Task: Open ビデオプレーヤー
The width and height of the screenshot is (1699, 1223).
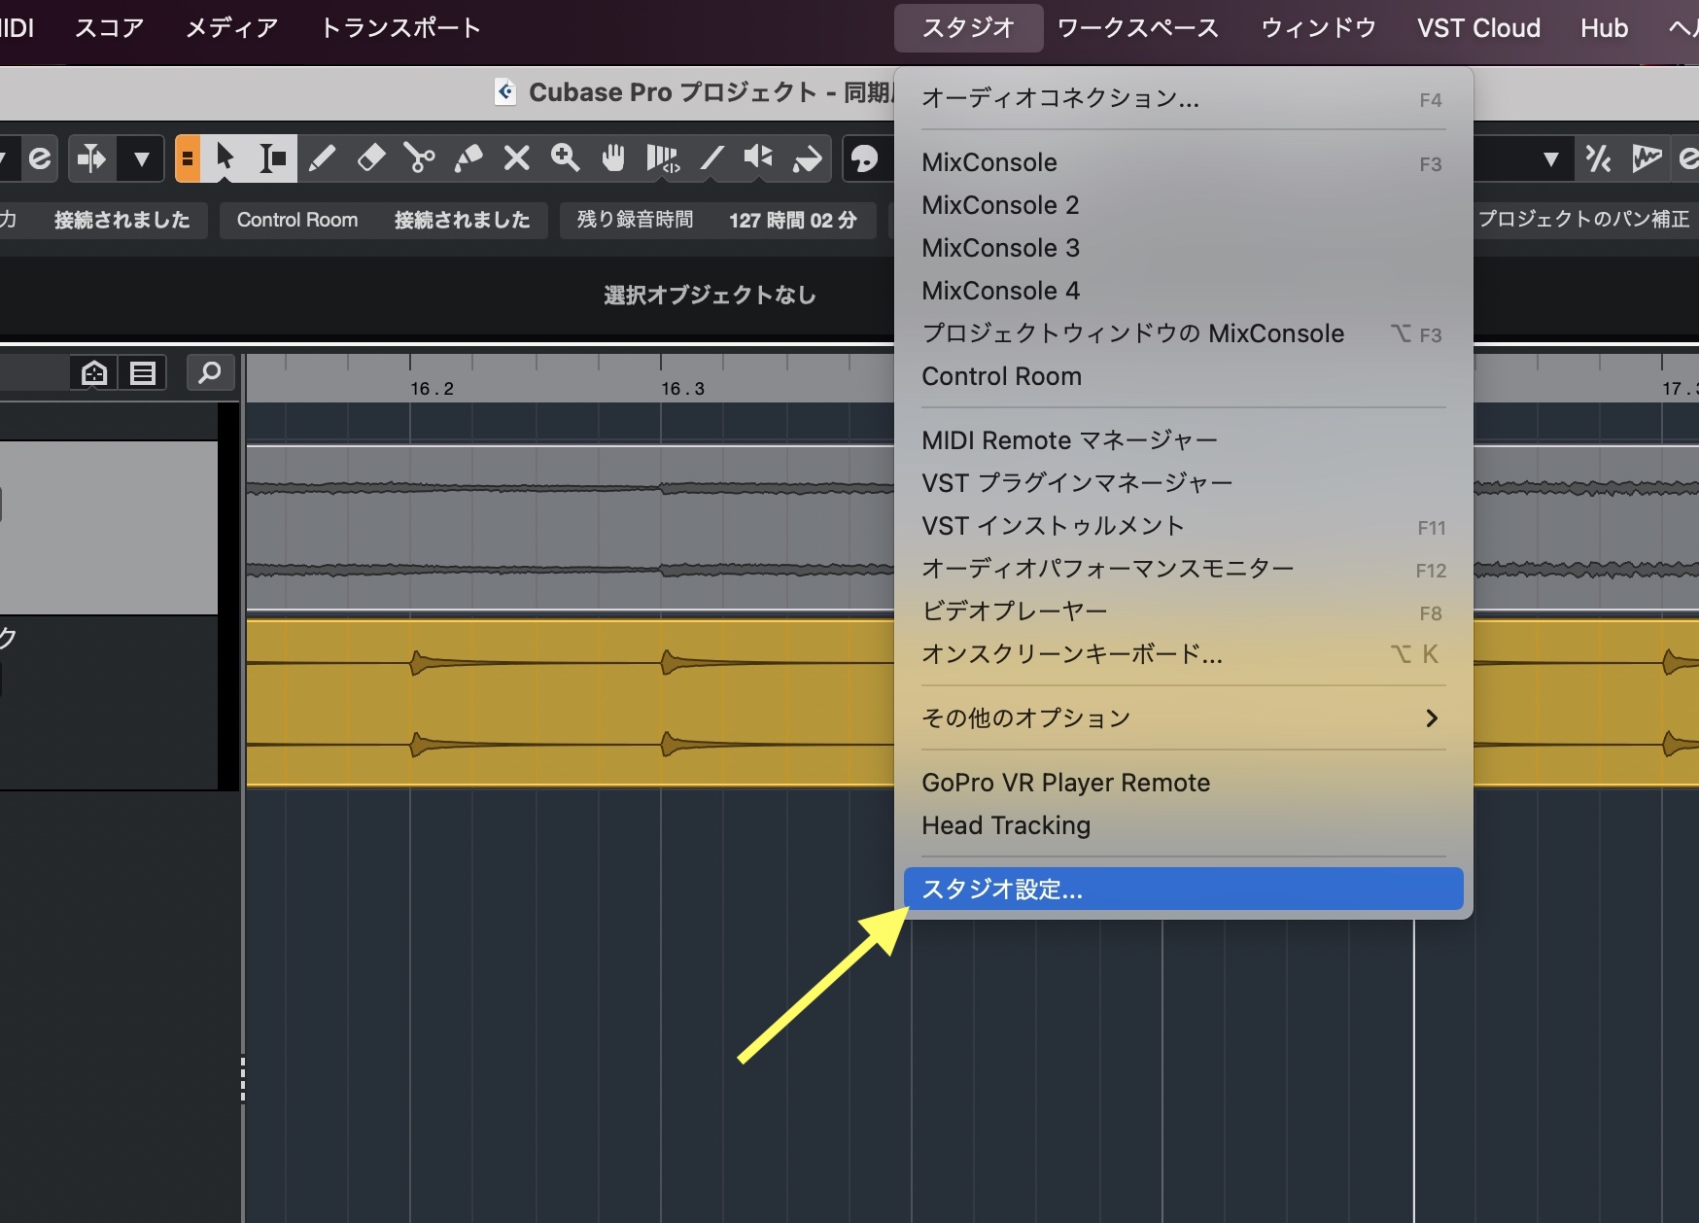Action: (1183, 611)
